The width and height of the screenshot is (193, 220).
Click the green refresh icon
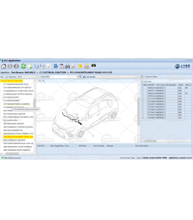pyautogui.click(x=23, y=66)
